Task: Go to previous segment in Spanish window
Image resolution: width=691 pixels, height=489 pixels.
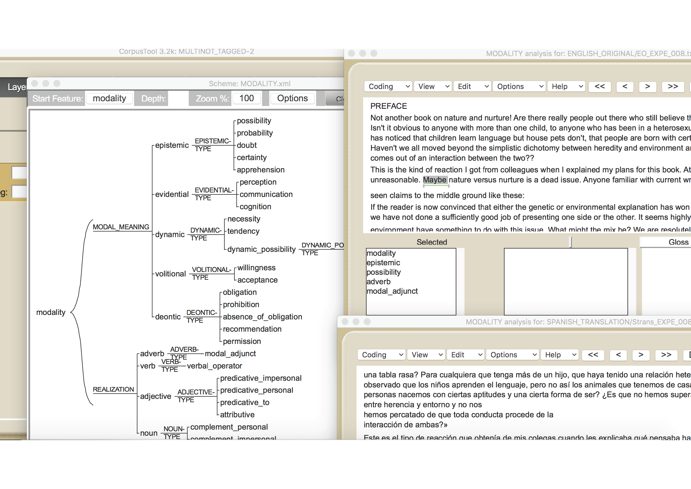Action: 618,355
